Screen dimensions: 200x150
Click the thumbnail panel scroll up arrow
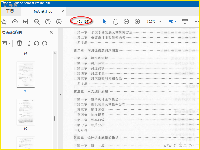pyautogui.click(x=55, y=53)
